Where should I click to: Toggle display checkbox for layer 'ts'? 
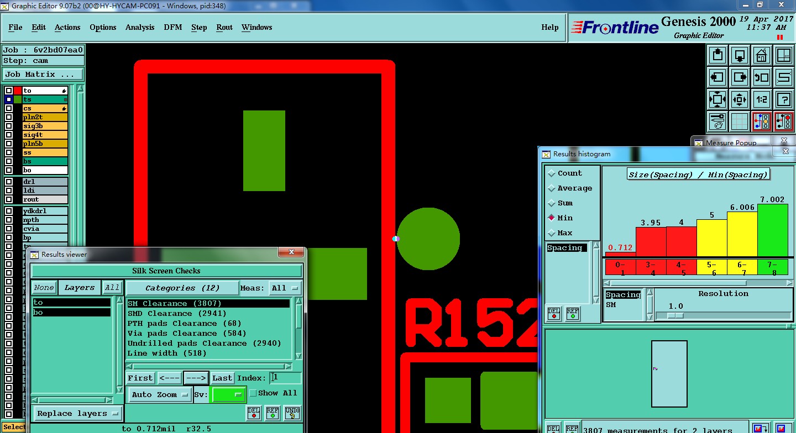(x=9, y=99)
